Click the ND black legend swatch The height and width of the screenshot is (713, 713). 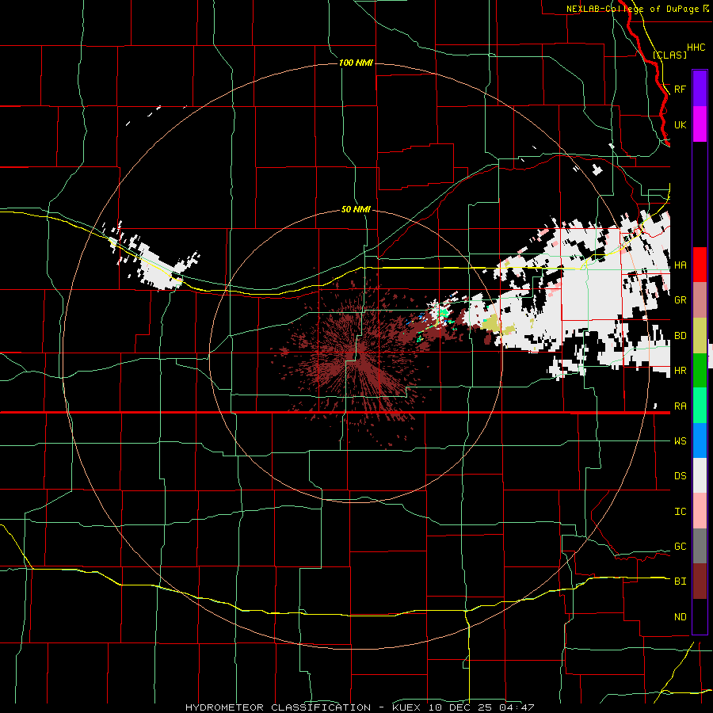point(700,616)
